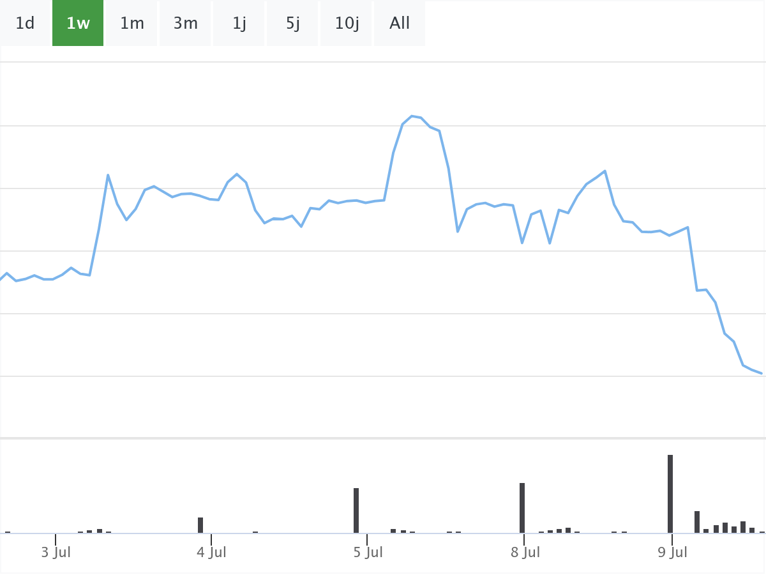Choose the 1j time range

click(x=239, y=24)
